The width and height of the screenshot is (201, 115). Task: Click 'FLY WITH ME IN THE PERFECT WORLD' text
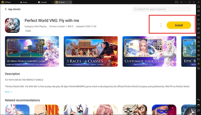[24, 80]
